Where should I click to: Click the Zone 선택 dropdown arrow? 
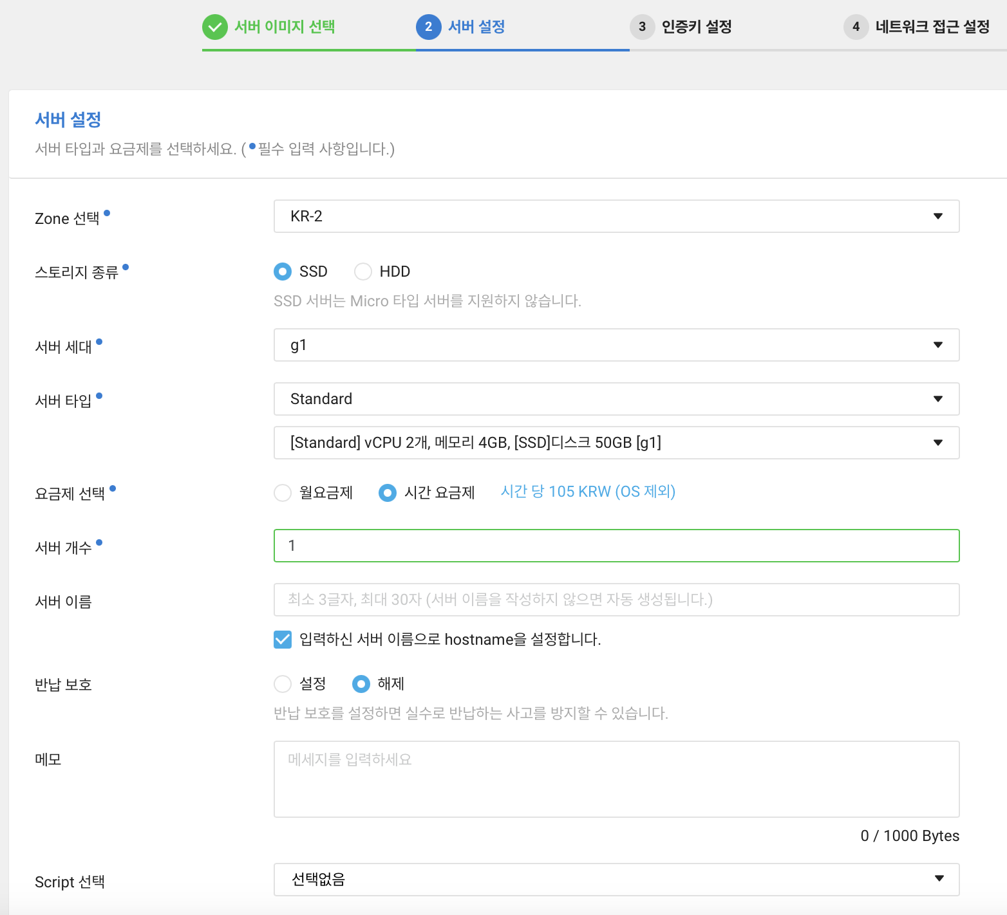938,216
